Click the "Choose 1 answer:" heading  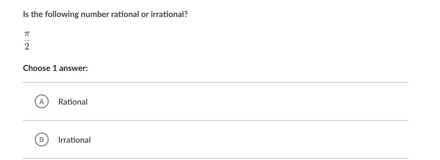[x=55, y=68]
